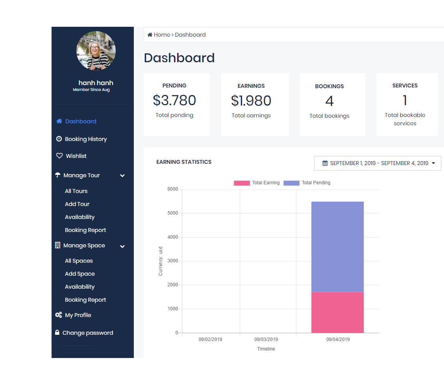
Task: Click the pink earning bar for 09/04/2019
Action: 337,312
